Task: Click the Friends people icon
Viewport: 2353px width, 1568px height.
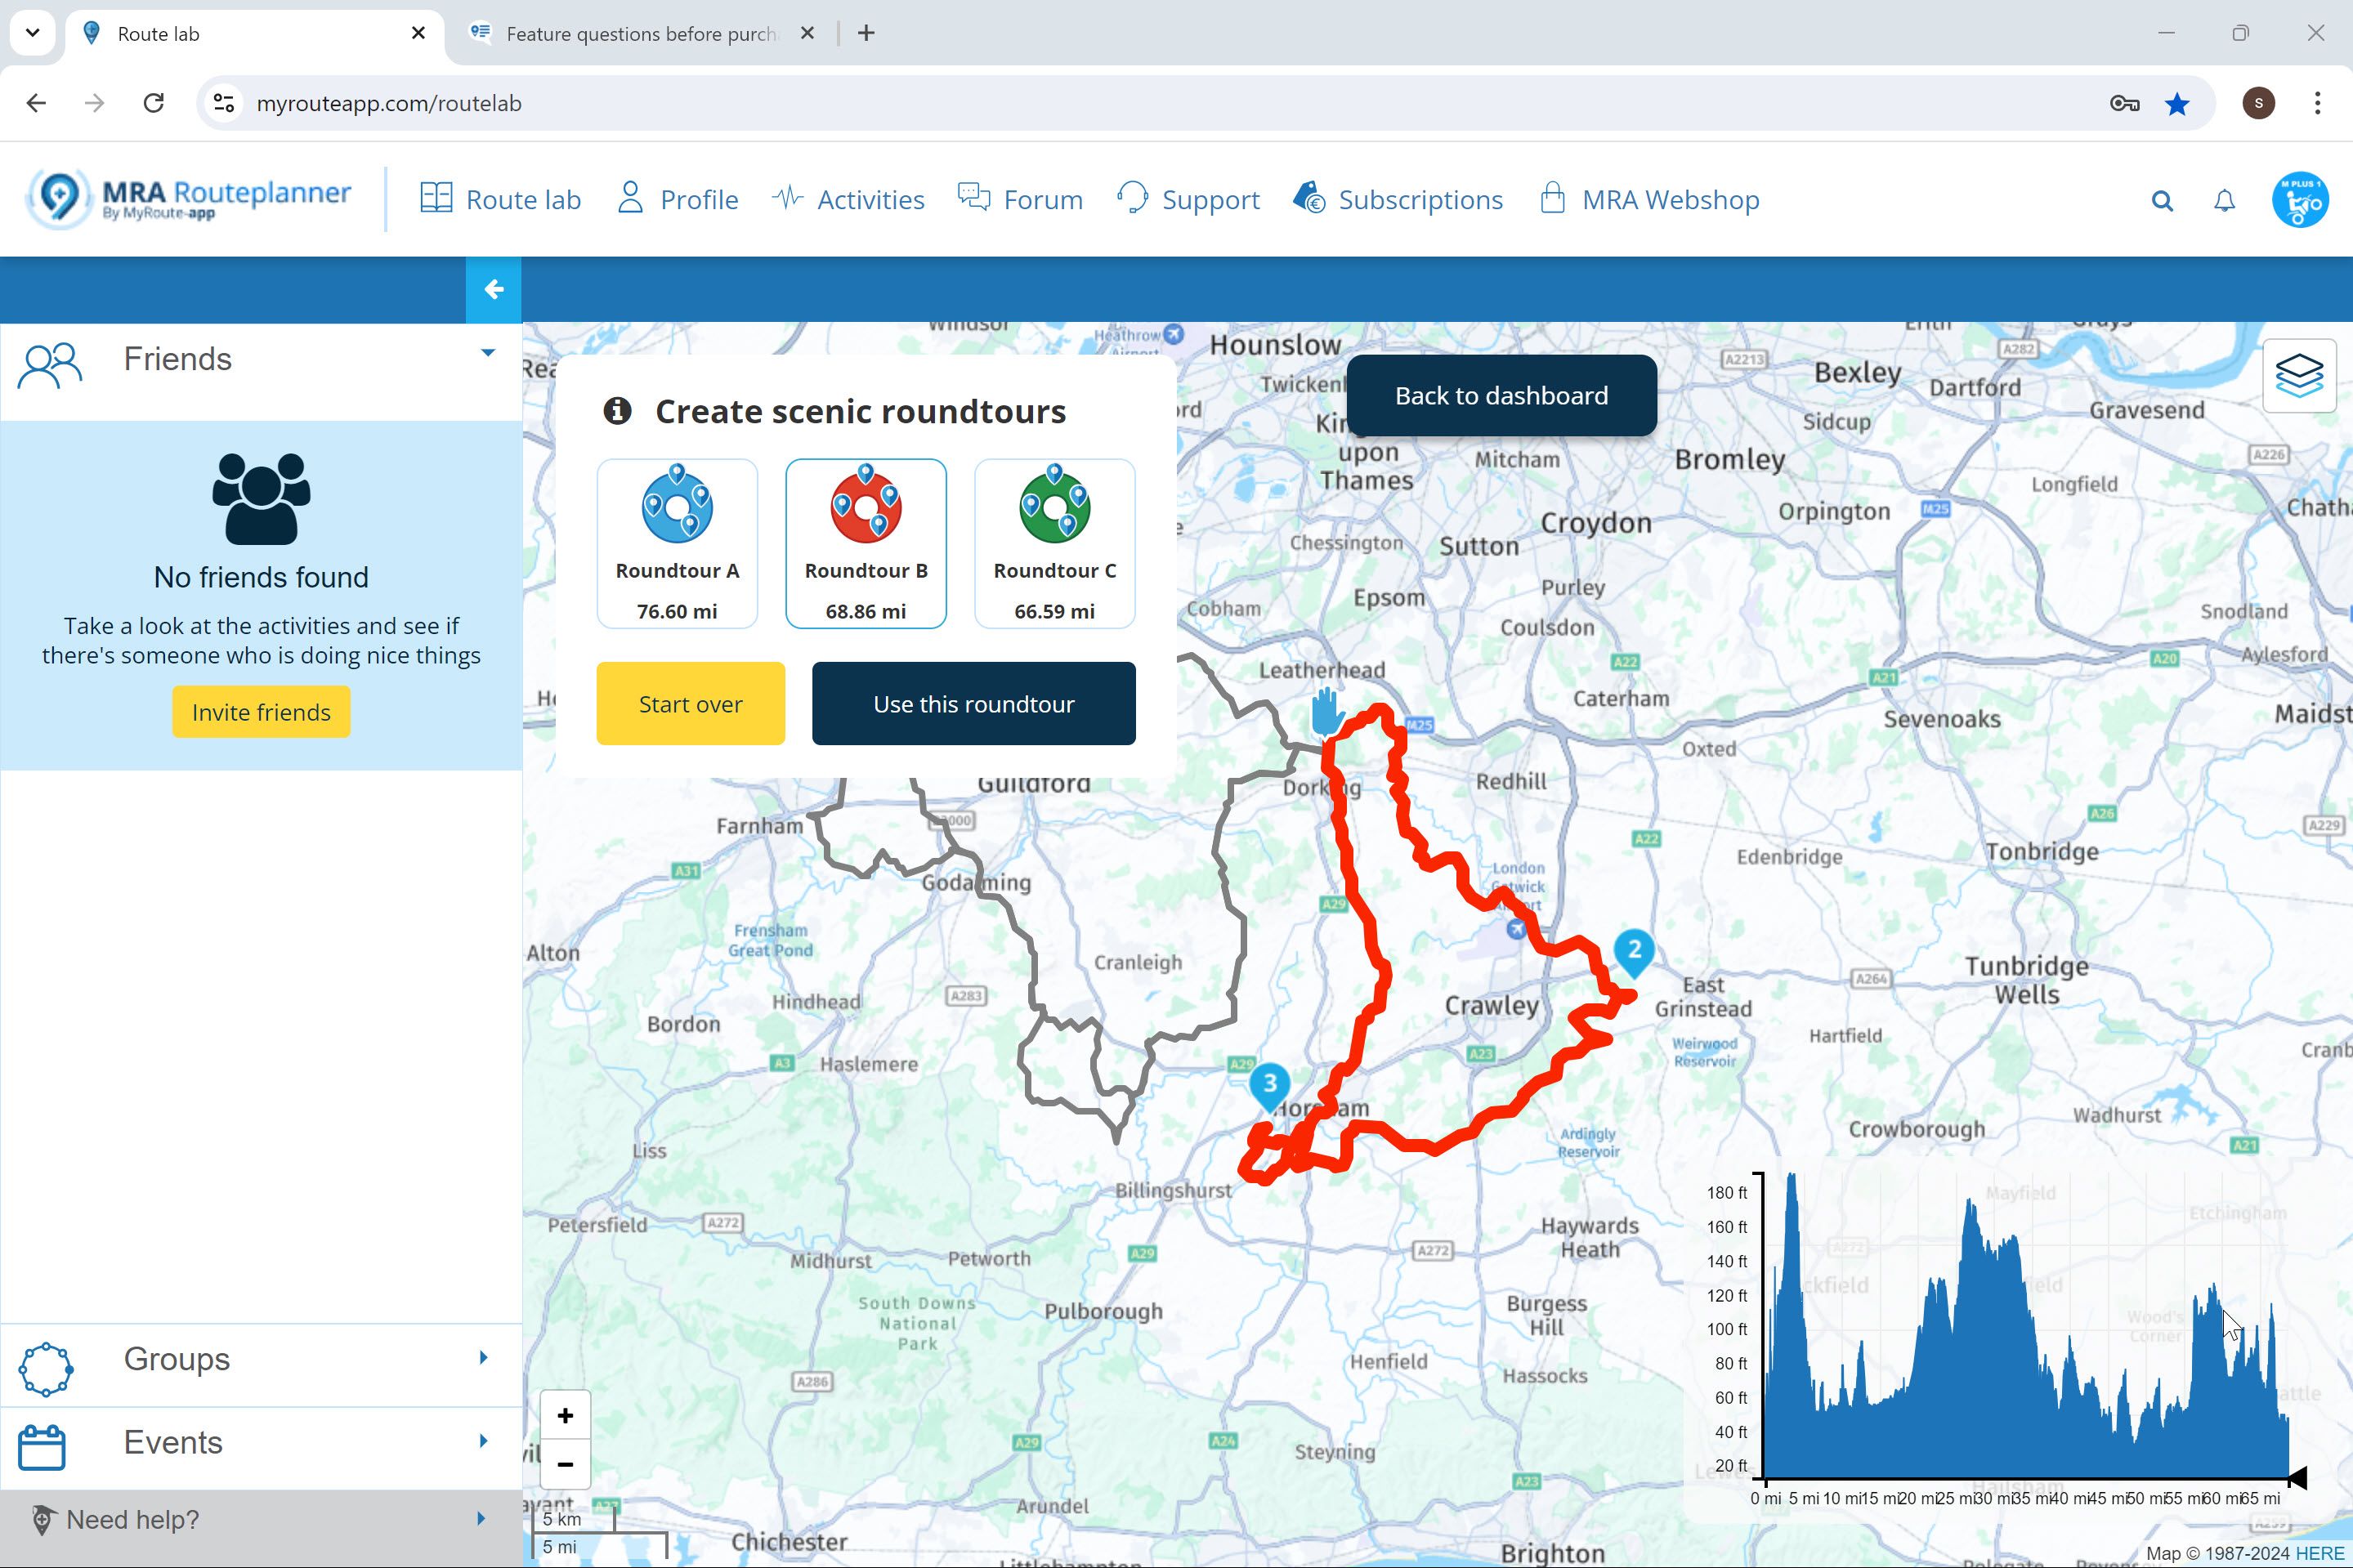Action: [x=50, y=366]
